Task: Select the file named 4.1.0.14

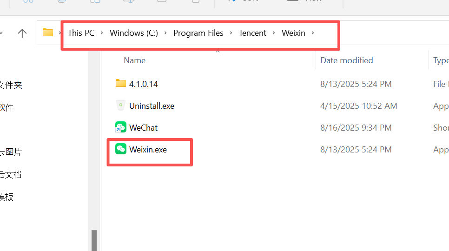Action: click(144, 84)
